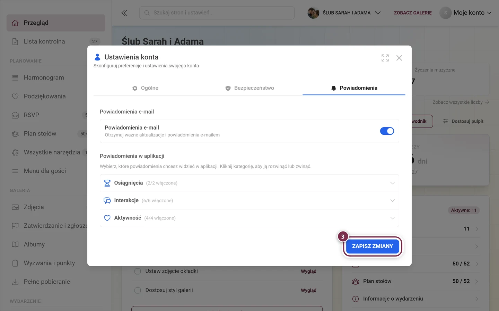Click the Plan stołów people icon in sidebar
This screenshot has width=499, height=311.
coord(15,134)
